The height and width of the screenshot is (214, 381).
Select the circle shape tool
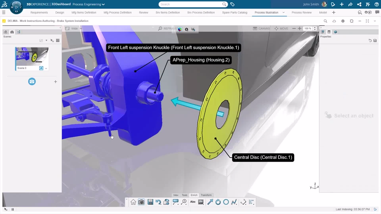coord(226,202)
